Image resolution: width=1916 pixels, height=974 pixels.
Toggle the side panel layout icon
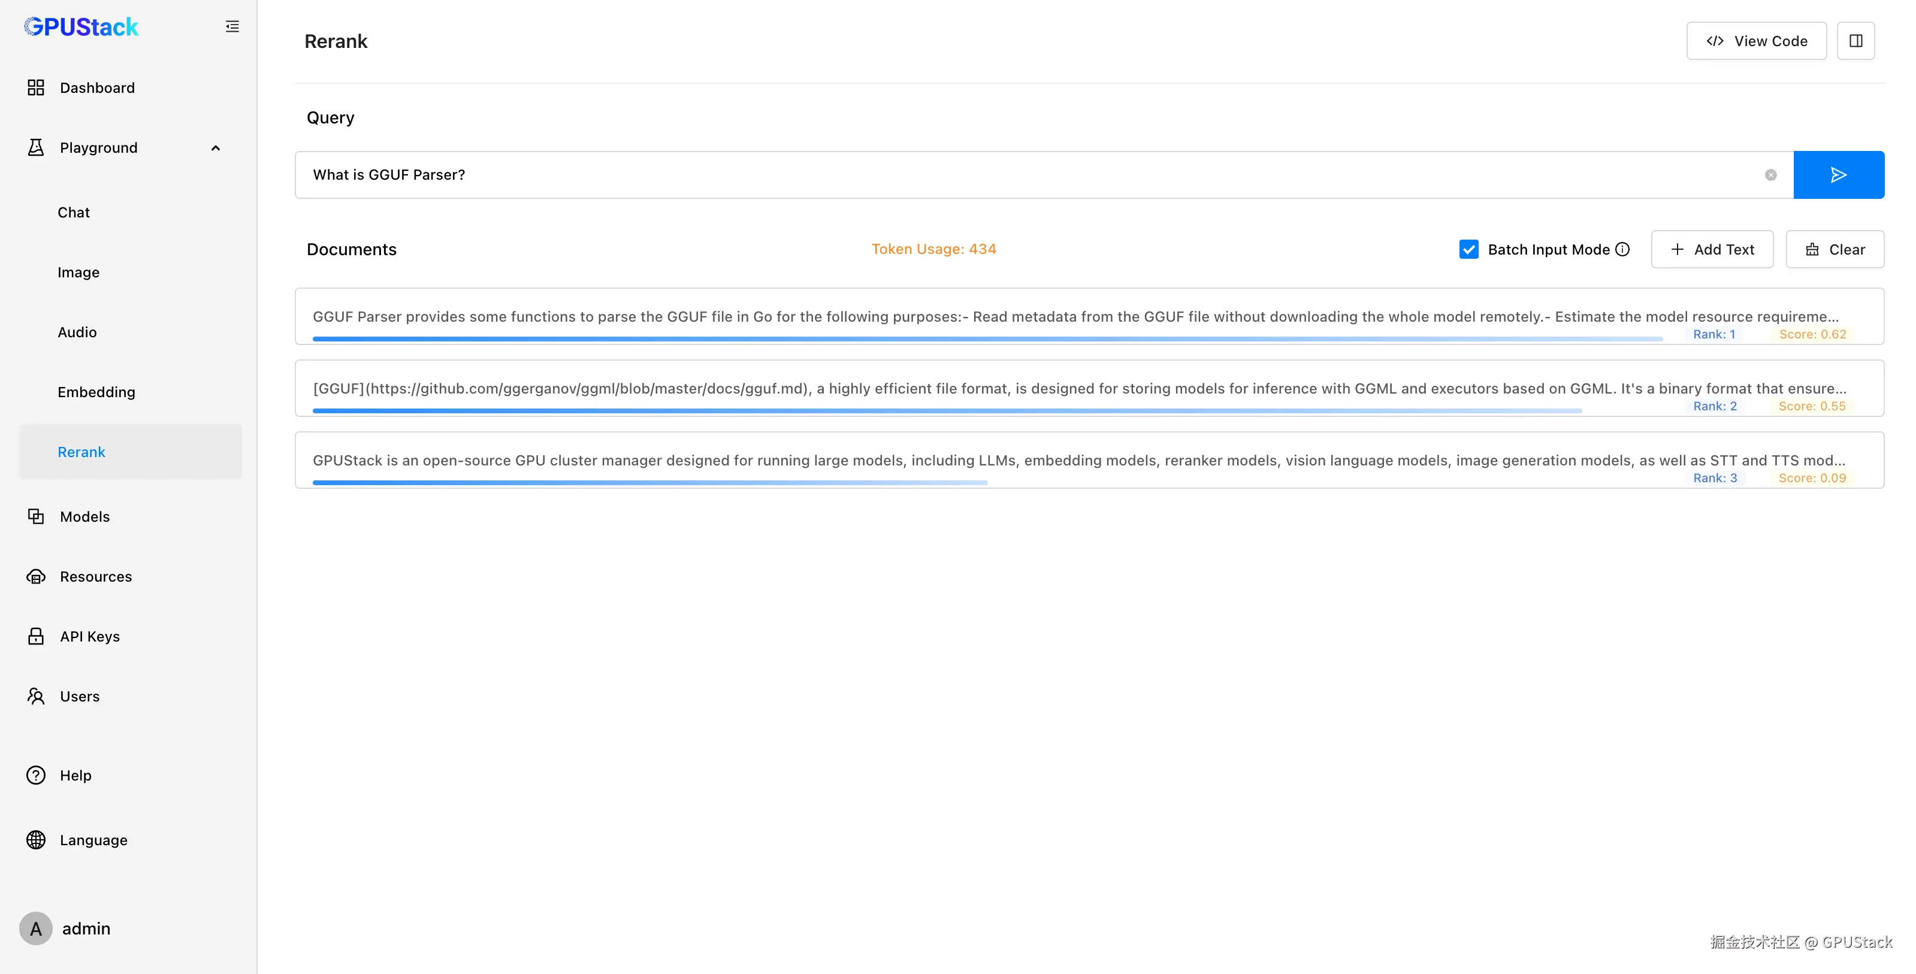tap(1855, 41)
